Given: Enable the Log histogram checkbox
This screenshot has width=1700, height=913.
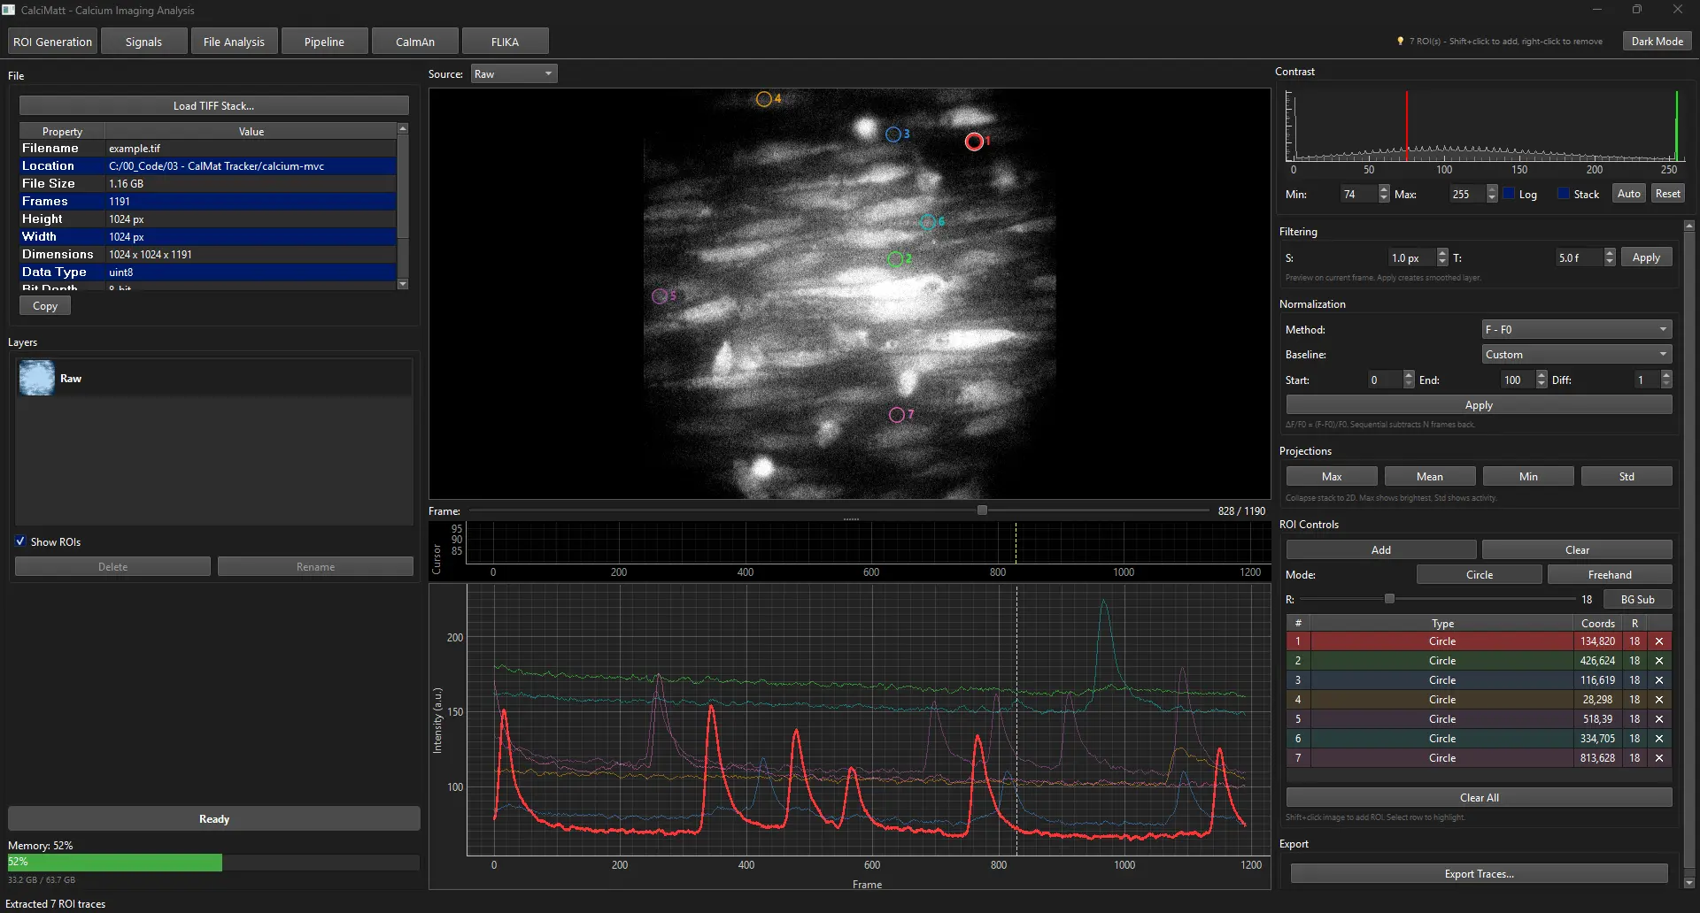Looking at the screenshot, I should (x=1509, y=193).
